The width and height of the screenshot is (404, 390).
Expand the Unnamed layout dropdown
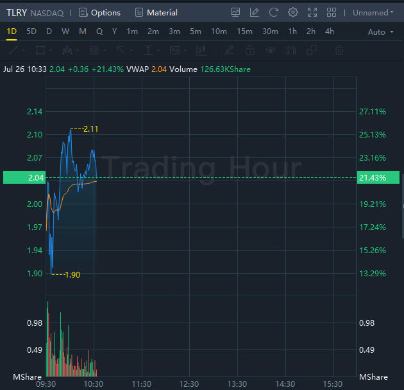pyautogui.click(x=373, y=12)
